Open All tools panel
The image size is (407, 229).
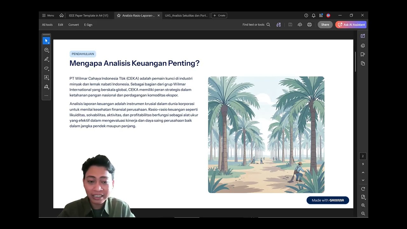point(47,25)
